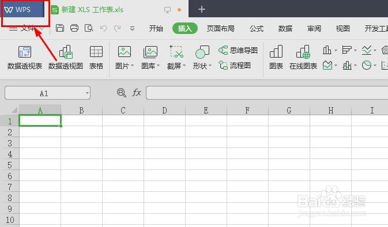
Task: Open the 数据 ribbon tab
Action: click(285, 29)
